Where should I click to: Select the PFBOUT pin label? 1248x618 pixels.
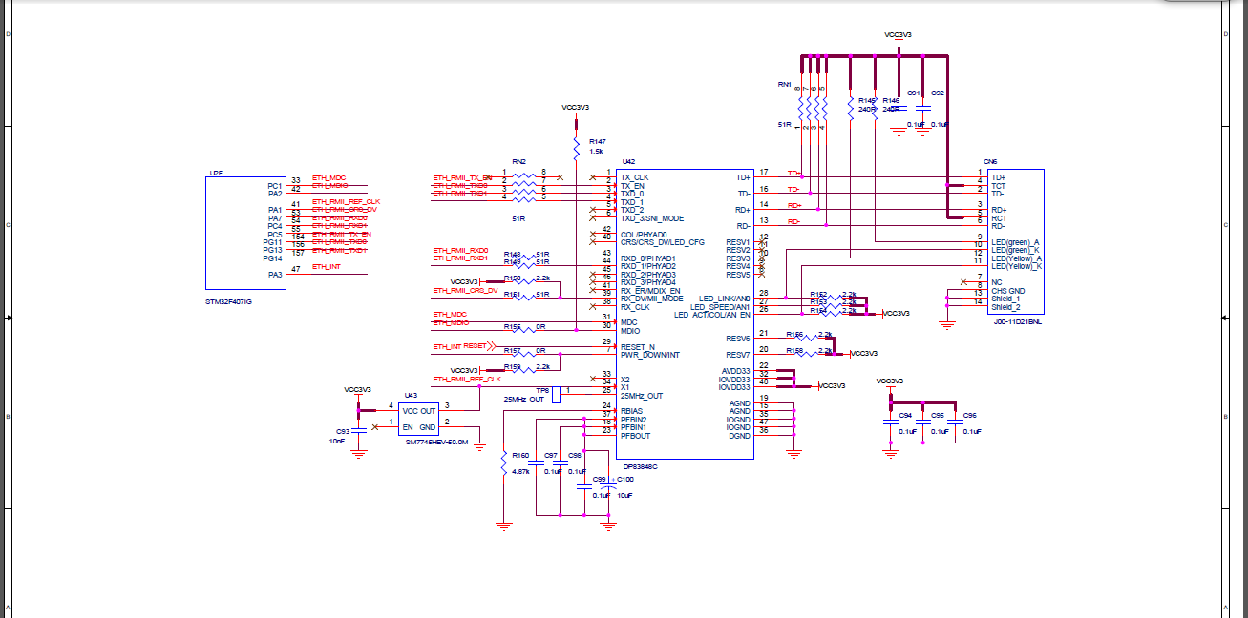(636, 436)
